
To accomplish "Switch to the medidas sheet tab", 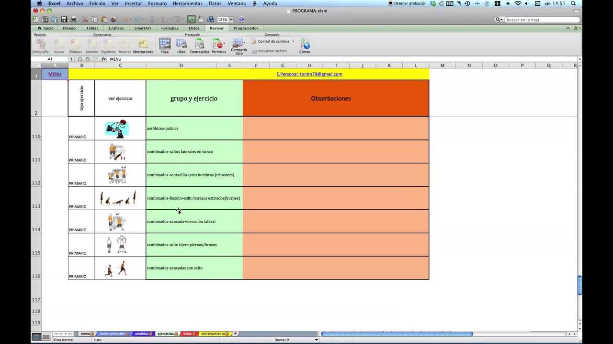I will 143,333.
